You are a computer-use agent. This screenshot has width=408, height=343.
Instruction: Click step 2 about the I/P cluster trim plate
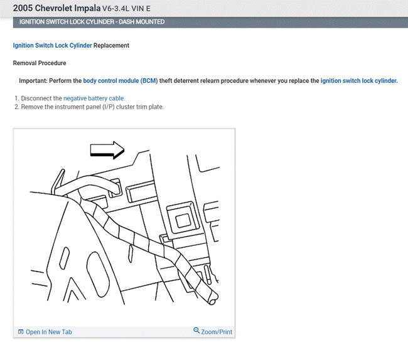89,107
